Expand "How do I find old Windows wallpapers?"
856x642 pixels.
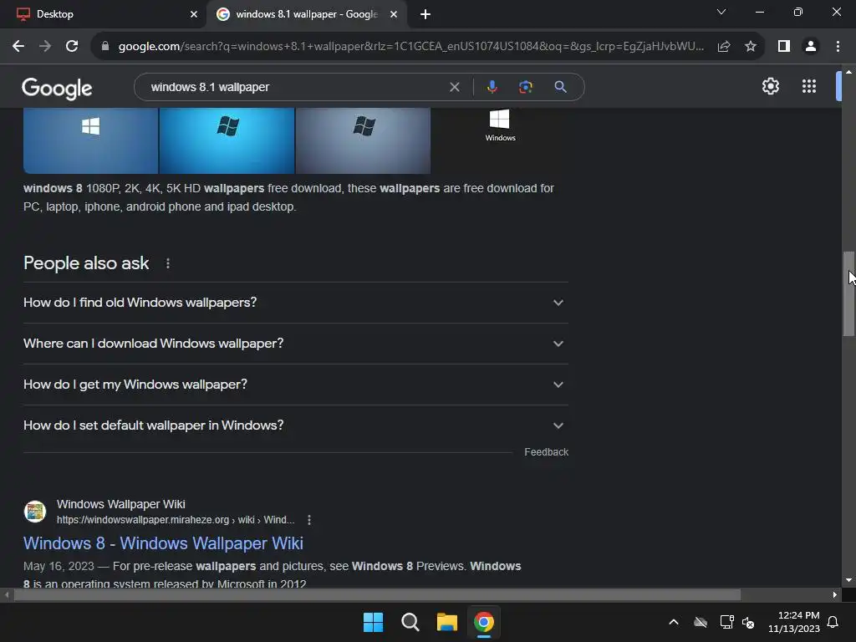tap(296, 303)
